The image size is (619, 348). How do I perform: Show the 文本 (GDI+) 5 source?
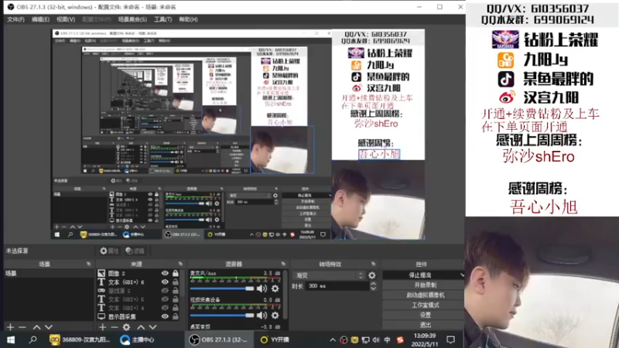pos(165,299)
